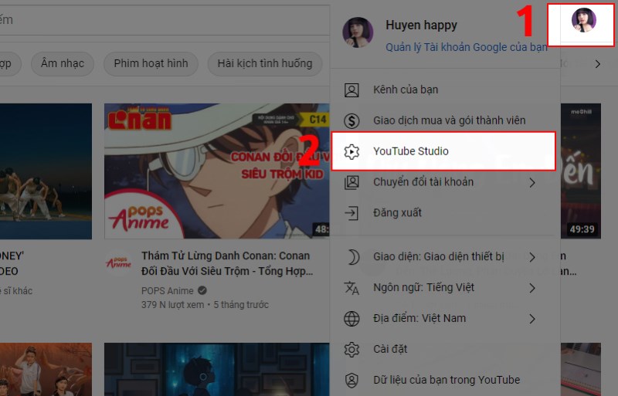Click the verified badge next to POPS Anime

(202, 290)
